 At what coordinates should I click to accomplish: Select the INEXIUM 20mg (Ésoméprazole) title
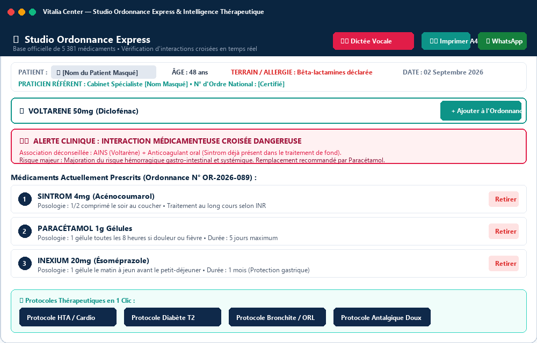[x=93, y=260]
